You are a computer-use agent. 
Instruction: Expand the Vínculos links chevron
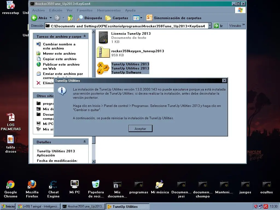click(x=244, y=25)
